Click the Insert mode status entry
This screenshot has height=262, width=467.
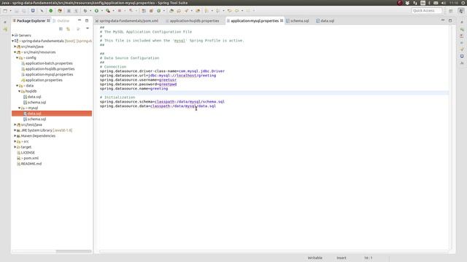341,258
